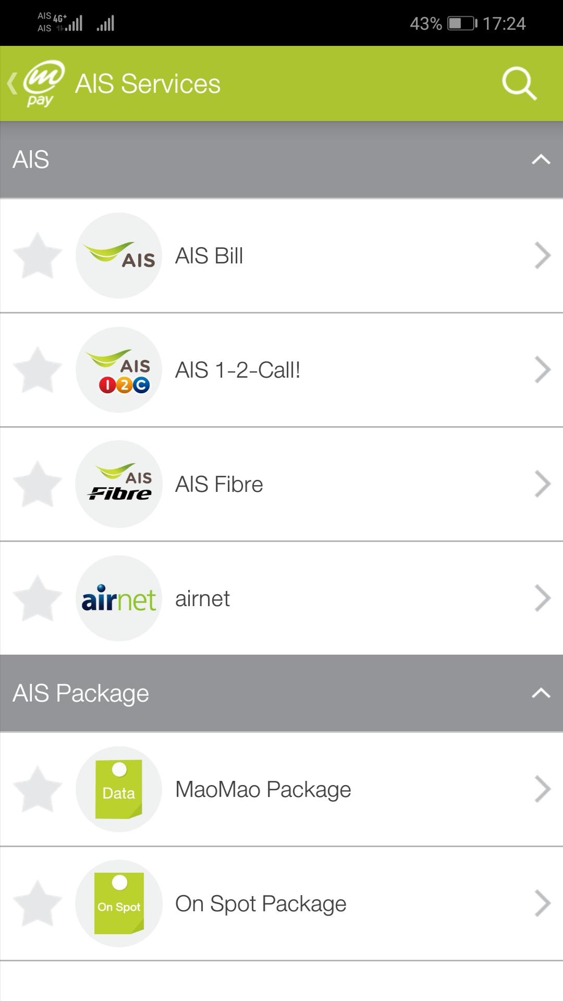Tap the AIS 1-2-Call logo icon
Screen dimensions: 563x1001
tap(119, 370)
